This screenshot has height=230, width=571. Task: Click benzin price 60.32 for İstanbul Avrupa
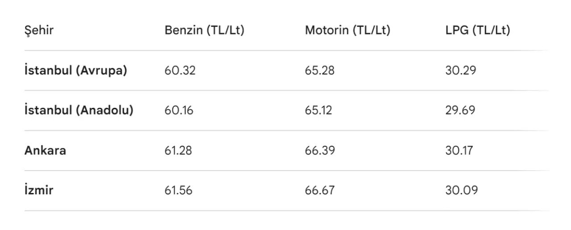[x=180, y=70]
